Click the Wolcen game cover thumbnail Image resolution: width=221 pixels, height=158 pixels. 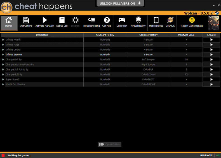pyautogui.click(x=214, y=23)
